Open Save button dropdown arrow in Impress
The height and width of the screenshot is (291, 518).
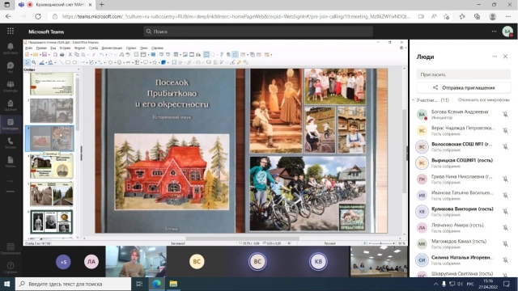(x=49, y=55)
